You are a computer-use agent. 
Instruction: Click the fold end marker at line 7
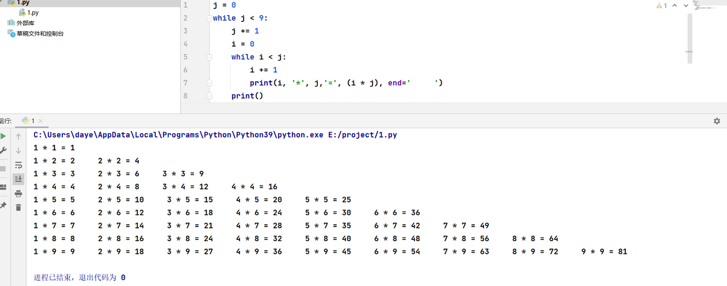pos(209,83)
